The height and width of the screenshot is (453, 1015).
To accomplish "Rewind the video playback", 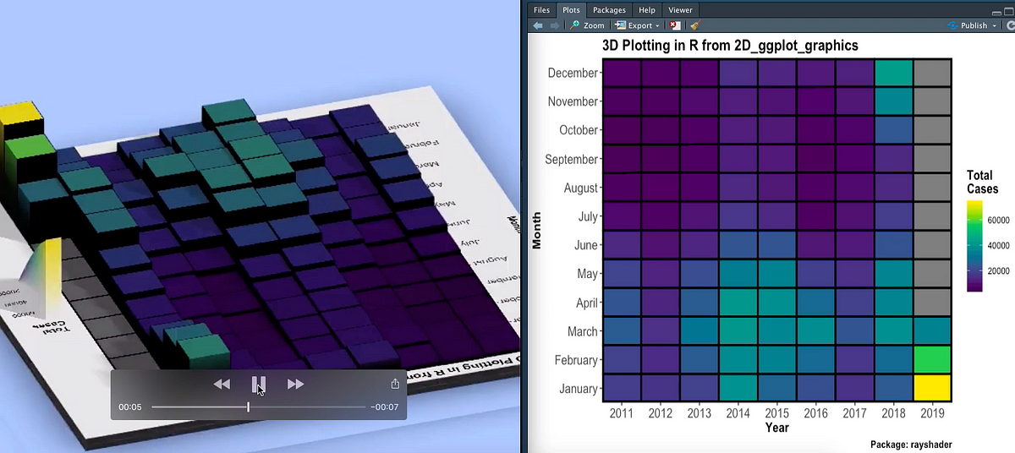I will point(222,385).
